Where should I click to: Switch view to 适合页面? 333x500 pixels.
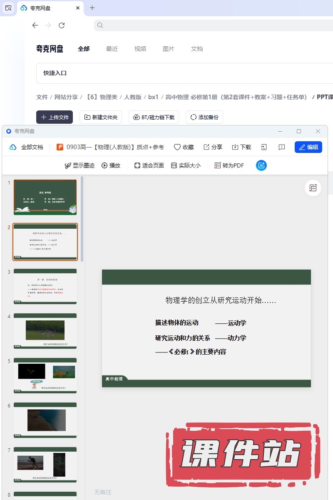(149, 165)
